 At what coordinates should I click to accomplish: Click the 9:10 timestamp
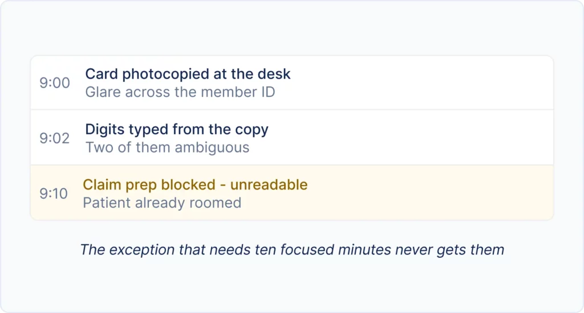coord(54,193)
